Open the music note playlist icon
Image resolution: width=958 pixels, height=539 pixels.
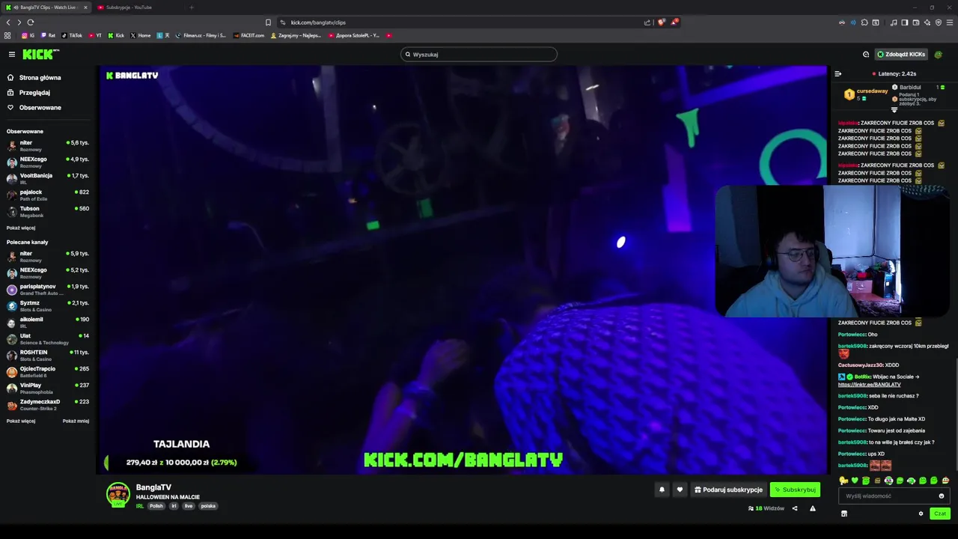point(894,22)
